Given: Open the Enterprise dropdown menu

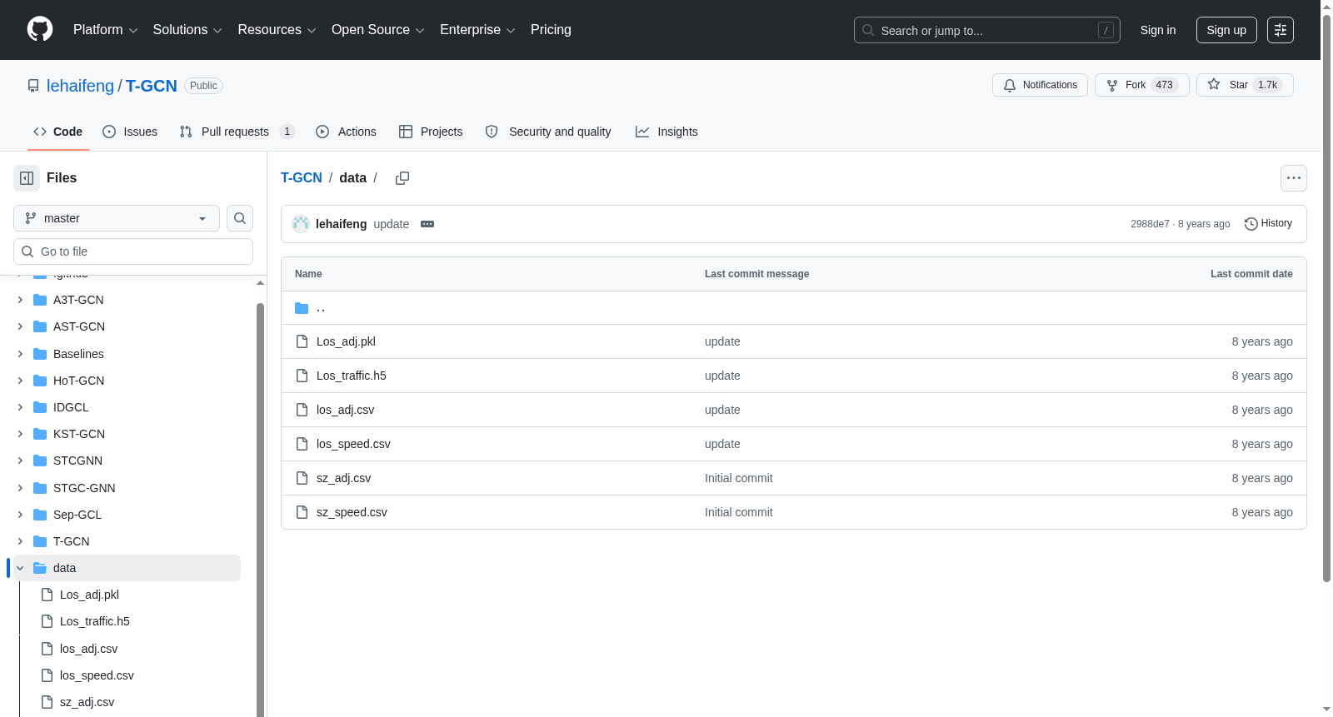Looking at the screenshot, I should (x=477, y=30).
